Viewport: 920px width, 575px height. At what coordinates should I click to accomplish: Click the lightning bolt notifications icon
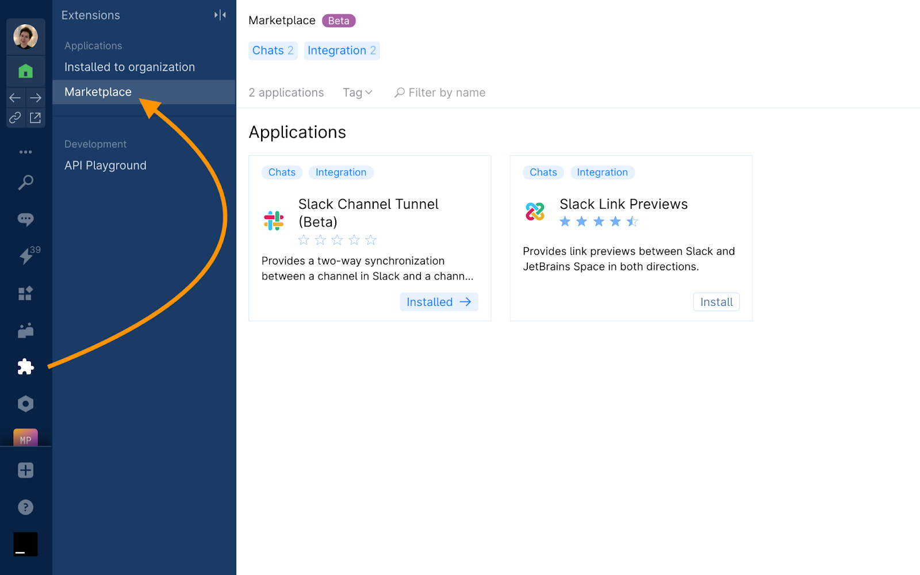click(x=26, y=256)
